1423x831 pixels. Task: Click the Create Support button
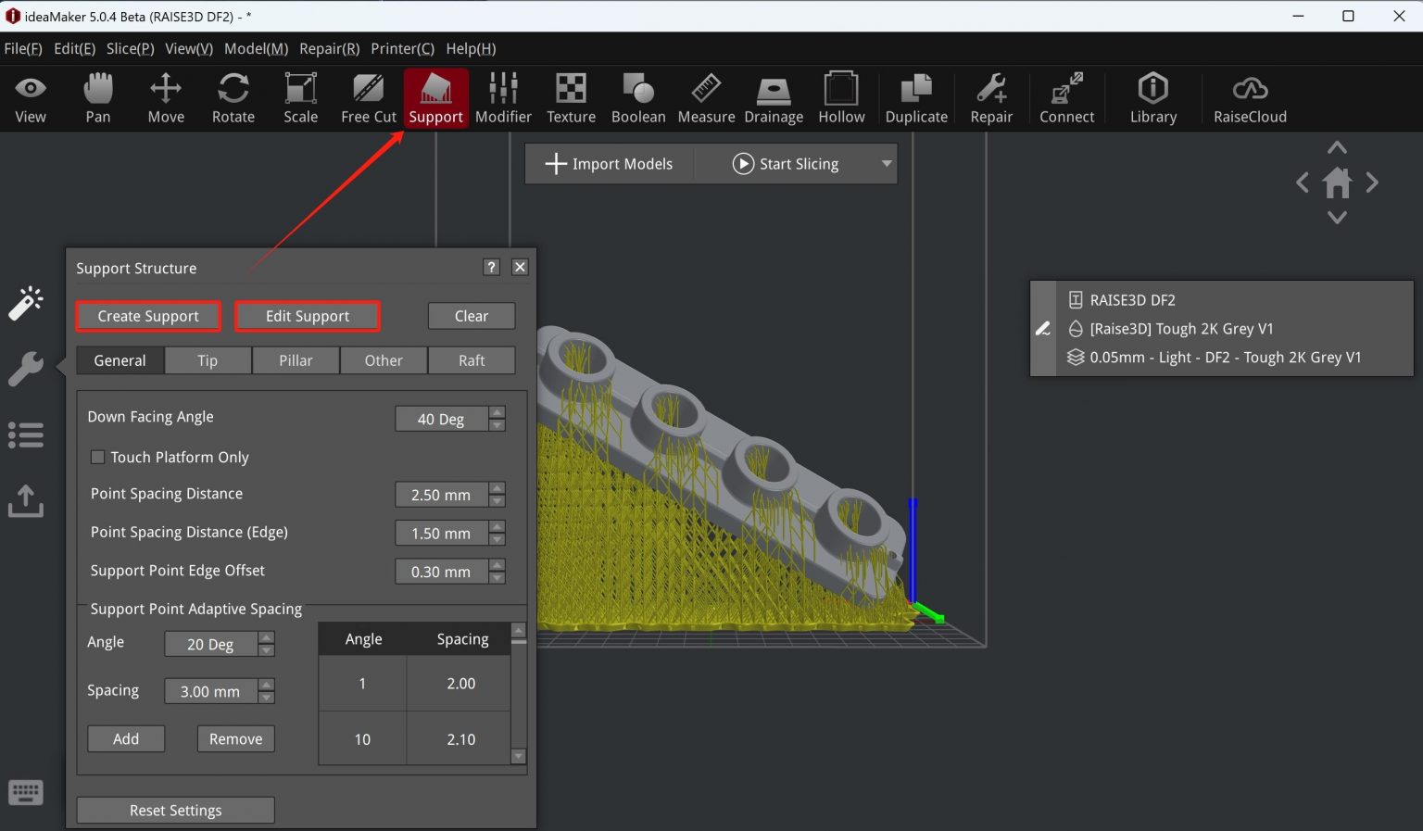[x=147, y=316]
